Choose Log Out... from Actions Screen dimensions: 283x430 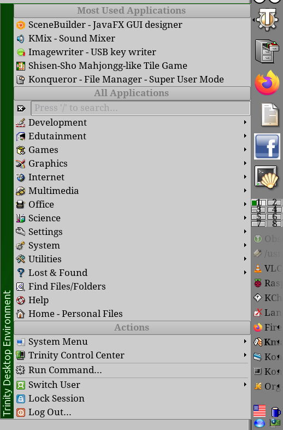132,412
